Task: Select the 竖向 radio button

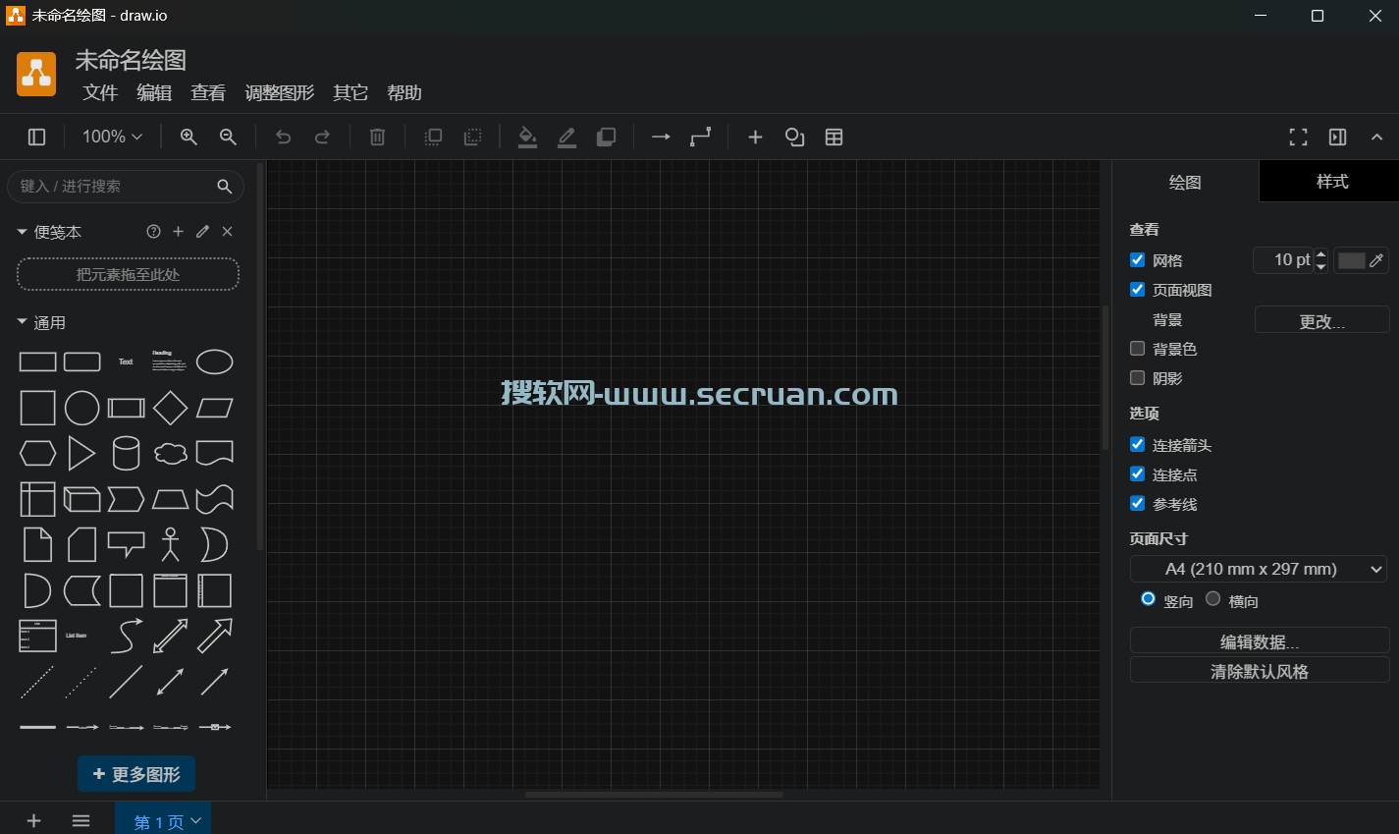Action: coord(1148,599)
